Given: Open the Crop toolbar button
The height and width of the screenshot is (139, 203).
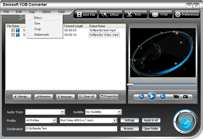Looking at the screenshot, I should (x=161, y=15).
